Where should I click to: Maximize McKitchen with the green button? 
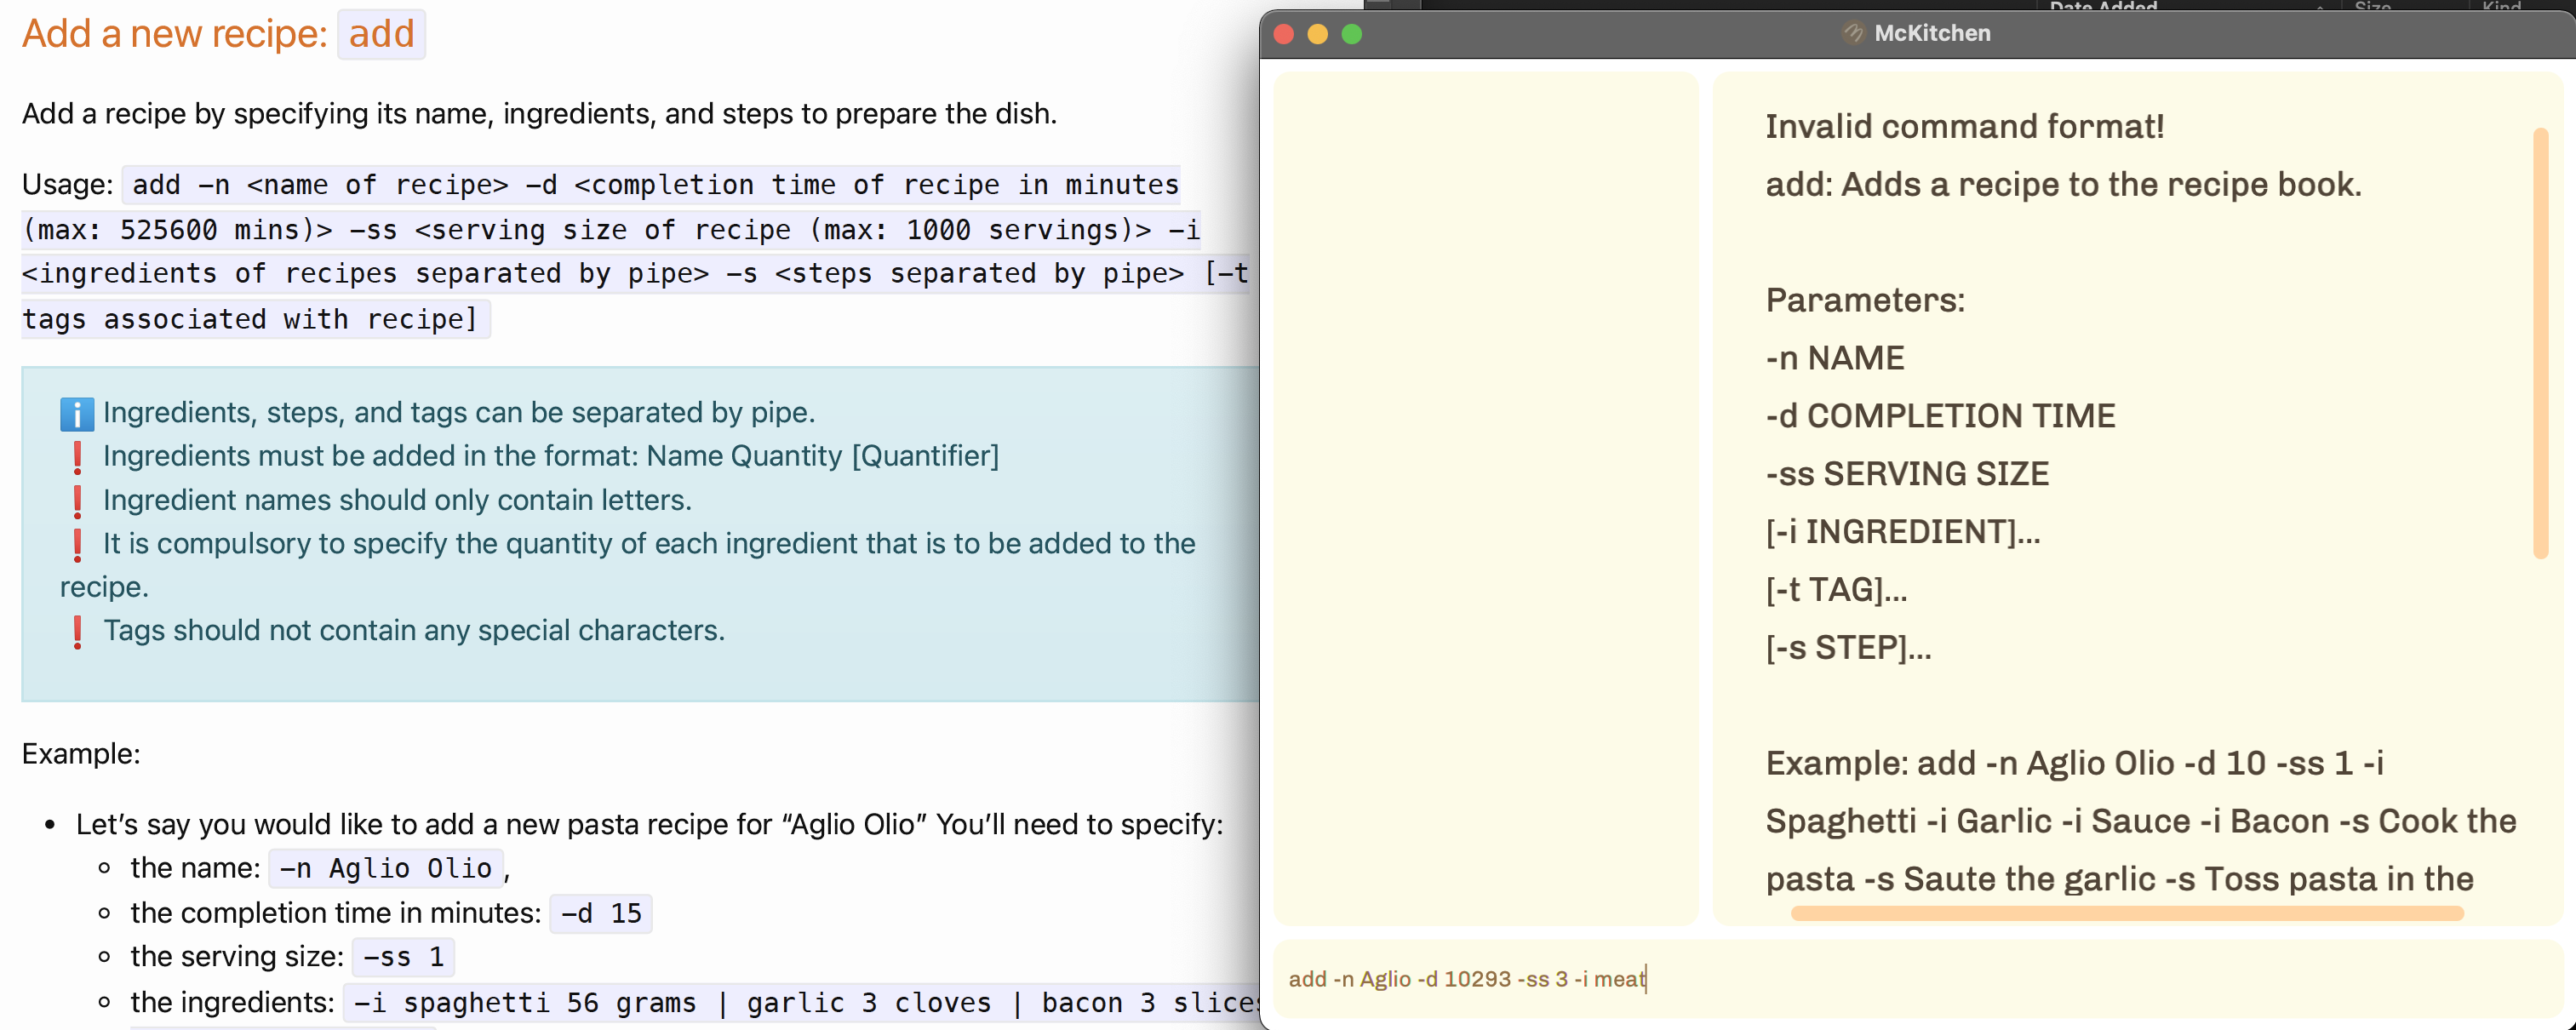(x=1351, y=34)
